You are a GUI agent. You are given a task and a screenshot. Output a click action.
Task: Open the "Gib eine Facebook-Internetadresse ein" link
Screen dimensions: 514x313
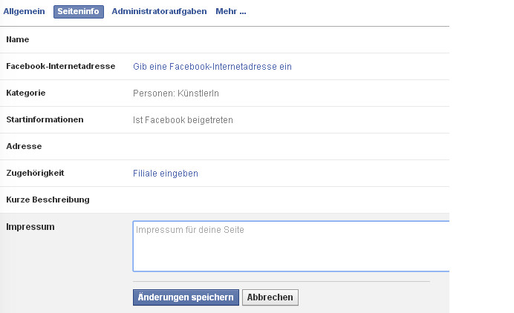(x=212, y=67)
